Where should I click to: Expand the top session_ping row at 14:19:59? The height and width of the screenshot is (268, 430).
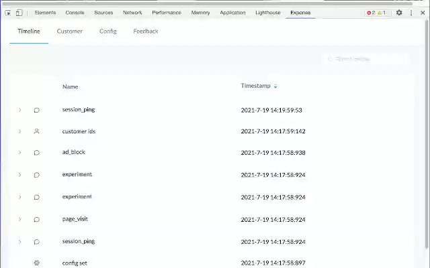pyautogui.click(x=19, y=110)
